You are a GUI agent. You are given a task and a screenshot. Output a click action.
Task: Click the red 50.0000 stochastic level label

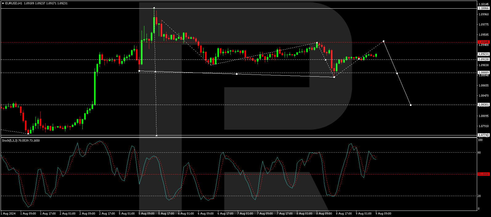click(483, 174)
